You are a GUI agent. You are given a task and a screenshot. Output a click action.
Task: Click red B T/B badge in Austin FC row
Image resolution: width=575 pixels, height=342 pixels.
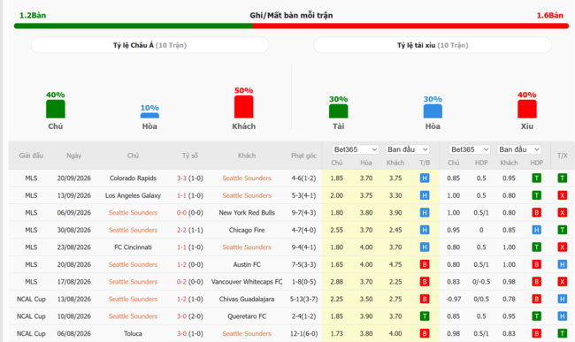click(x=425, y=264)
